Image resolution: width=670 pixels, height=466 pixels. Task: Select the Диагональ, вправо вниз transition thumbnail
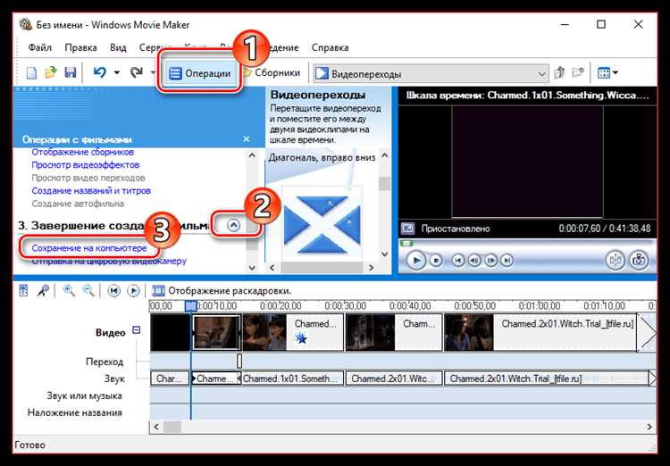(322, 225)
